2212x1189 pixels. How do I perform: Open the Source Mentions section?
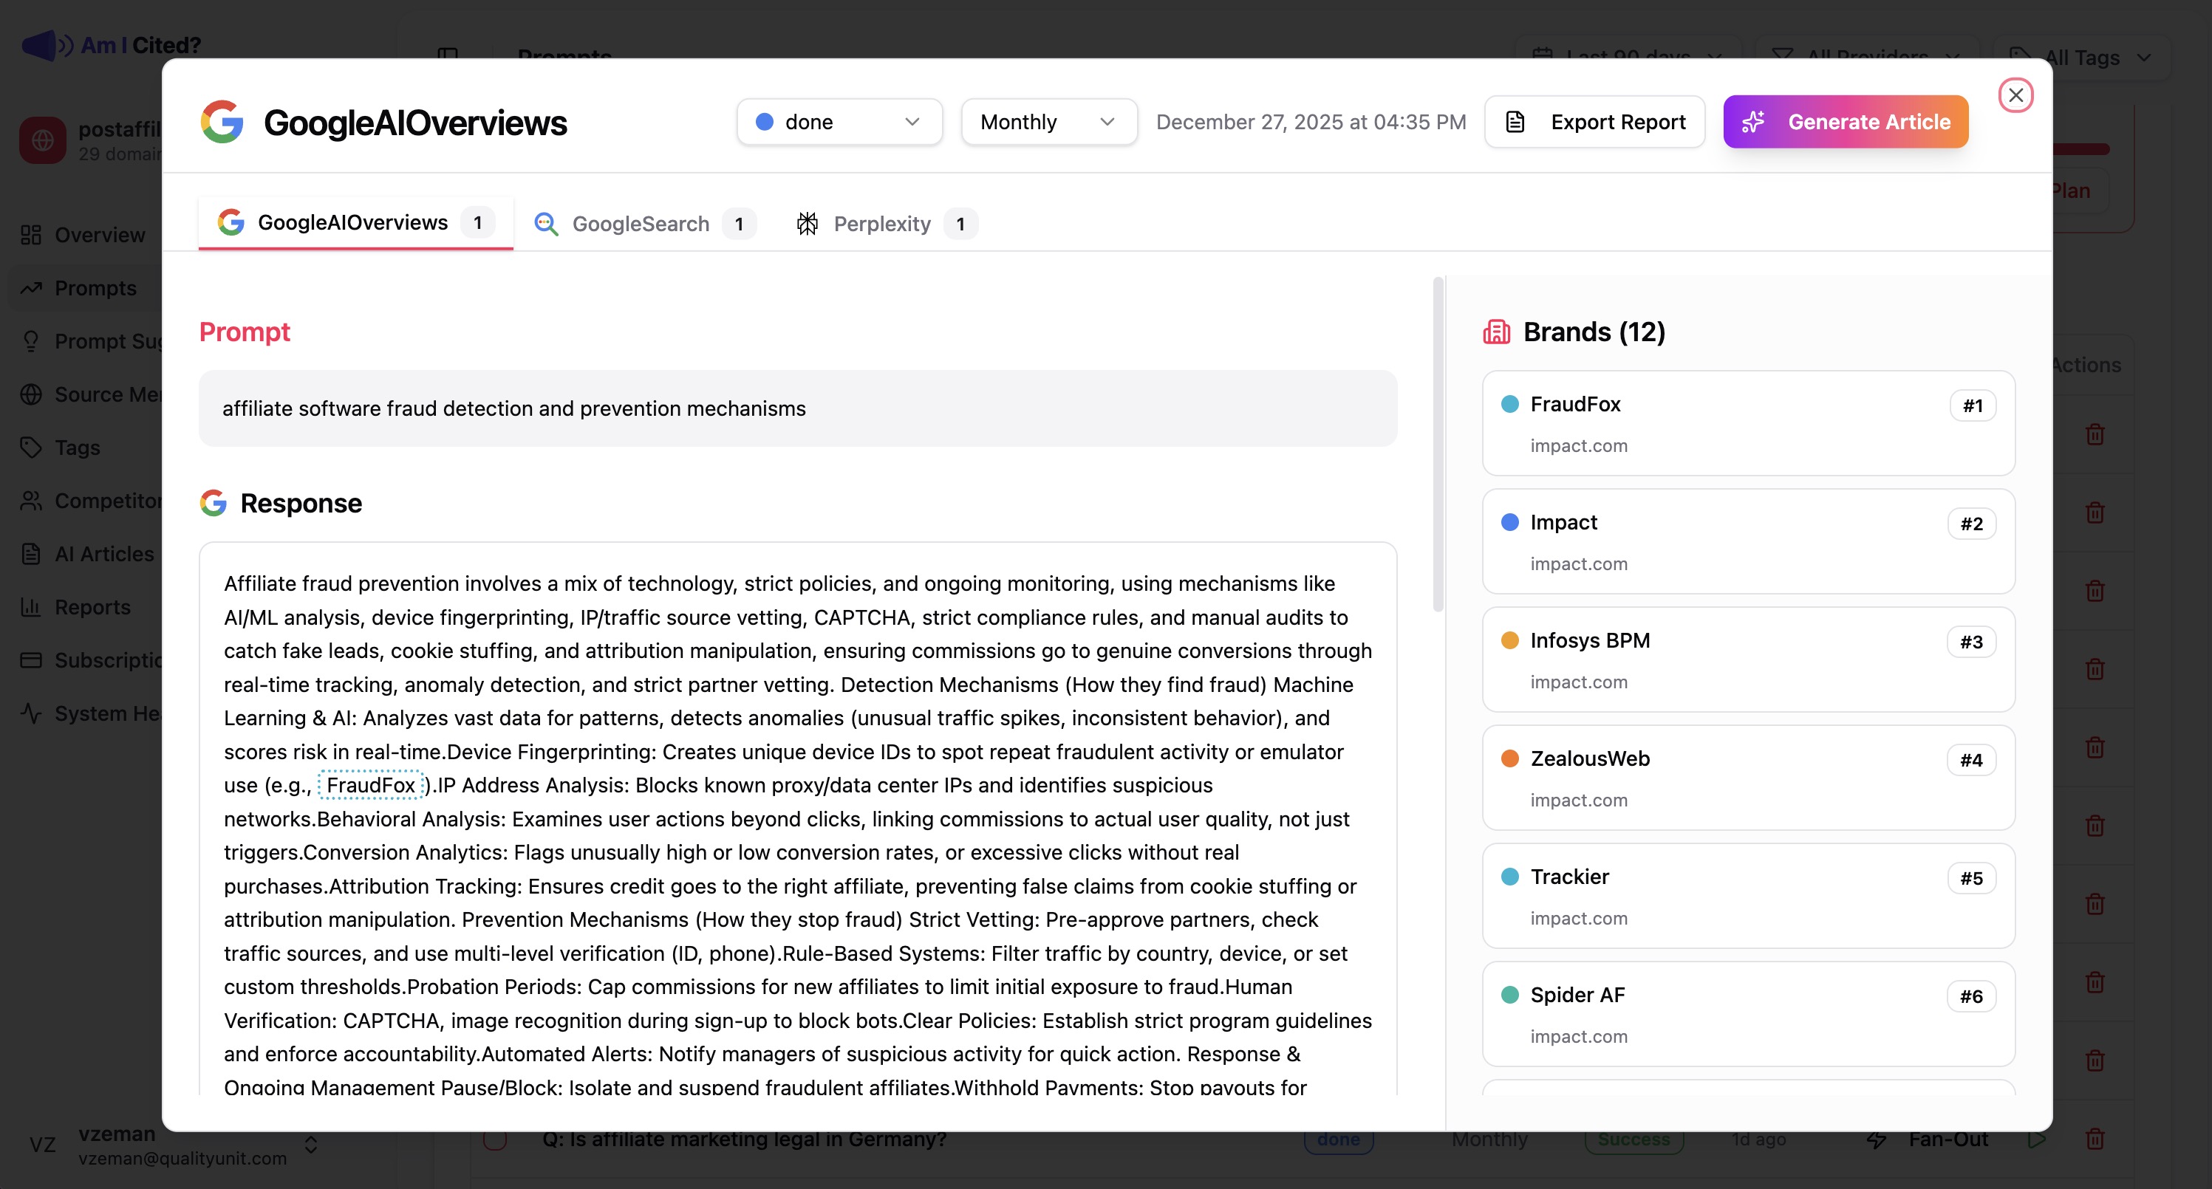point(103,394)
